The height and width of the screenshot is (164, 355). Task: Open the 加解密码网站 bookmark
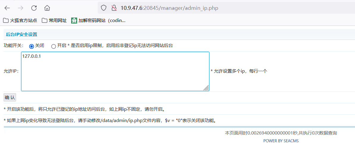98,21
